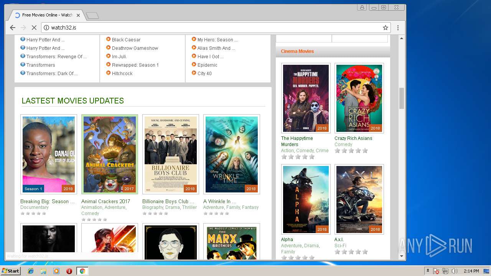This screenshot has height=276, width=491.
Task: Select the Chrome taskbar icon
Action: pos(82,271)
